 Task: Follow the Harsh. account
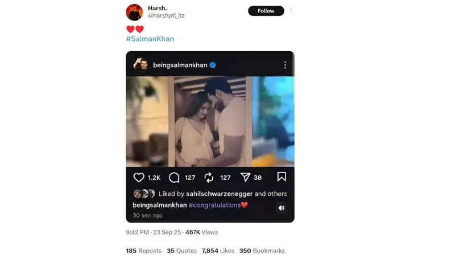pyautogui.click(x=266, y=11)
